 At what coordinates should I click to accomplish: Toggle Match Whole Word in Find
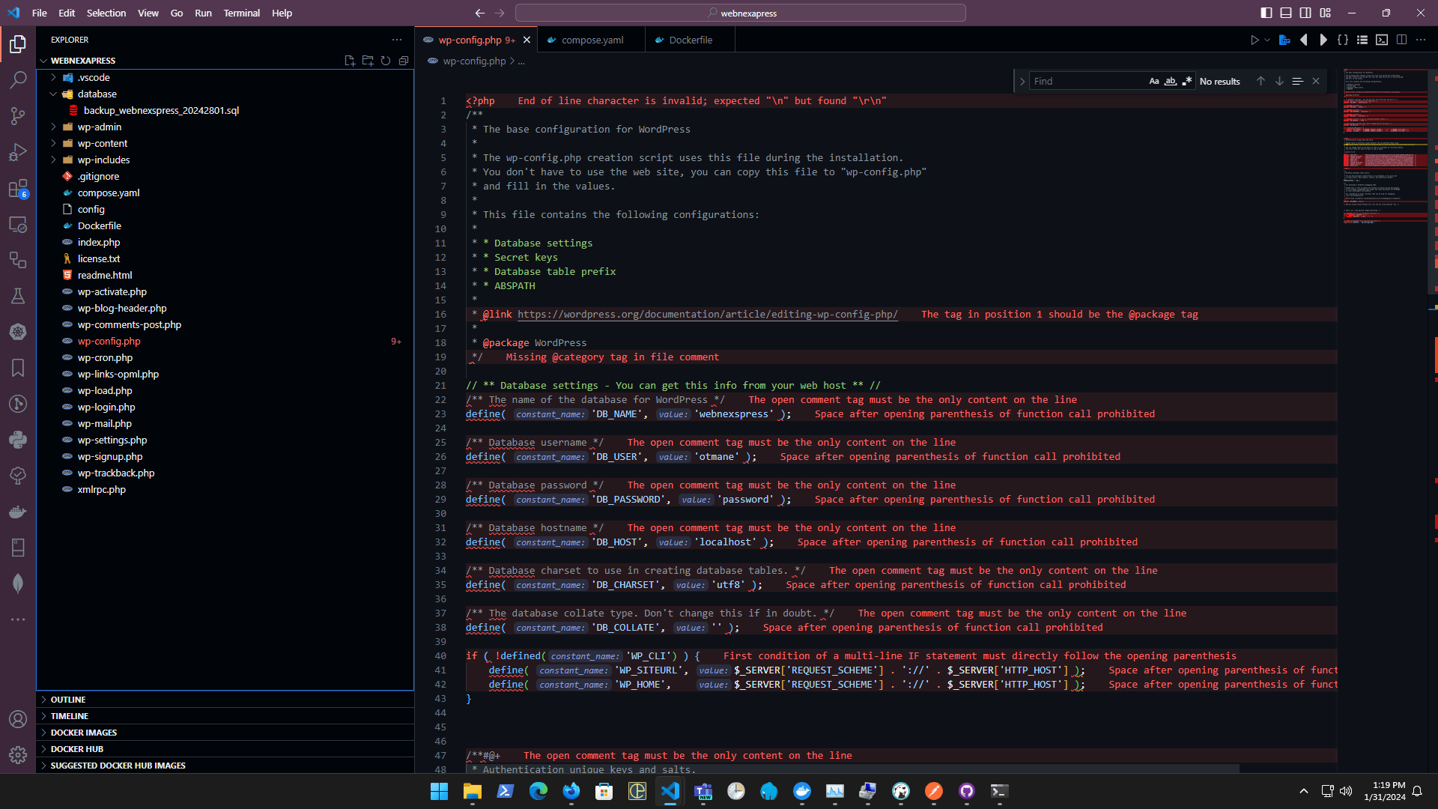[1170, 81]
